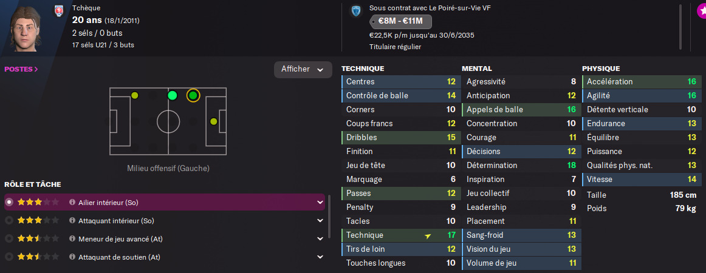Click the yellow arrow next to Technique
Image resolution: width=706 pixels, height=273 pixels.
pos(427,235)
